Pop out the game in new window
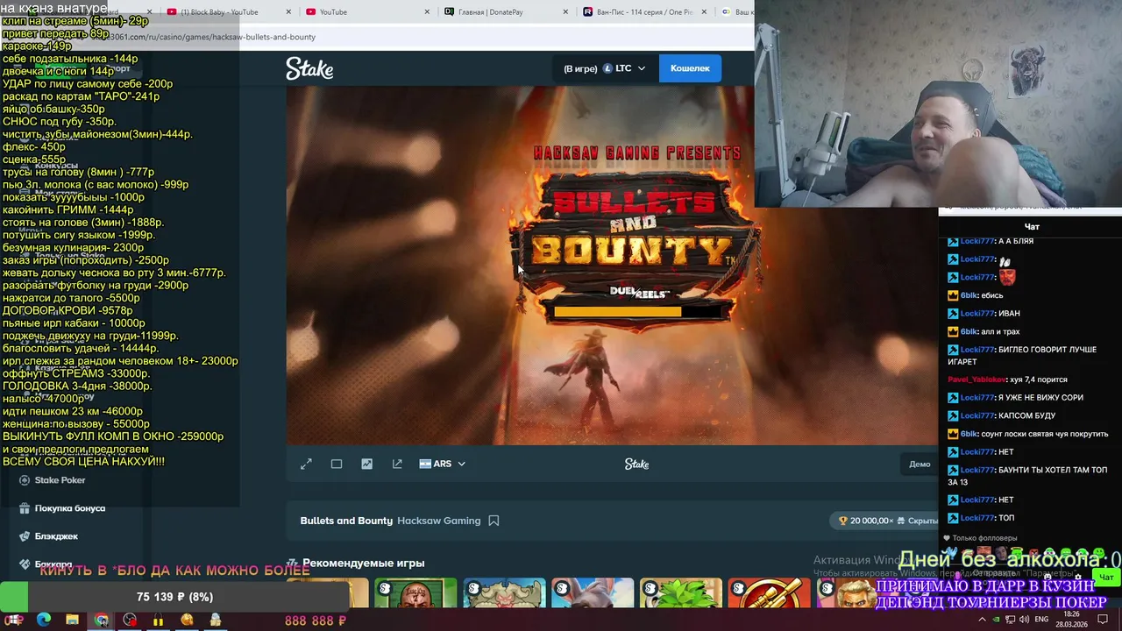Screen dimensions: 1122x631 (397, 464)
